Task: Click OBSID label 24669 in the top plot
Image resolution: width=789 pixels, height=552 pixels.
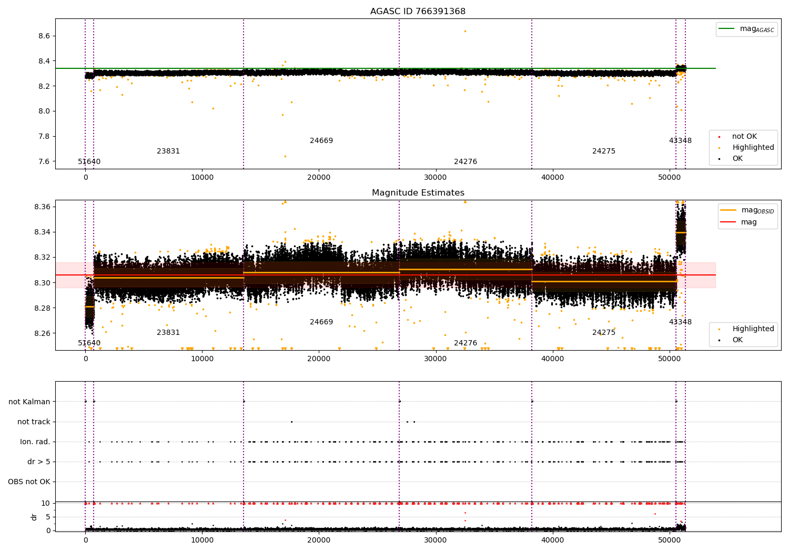Action: pos(321,141)
